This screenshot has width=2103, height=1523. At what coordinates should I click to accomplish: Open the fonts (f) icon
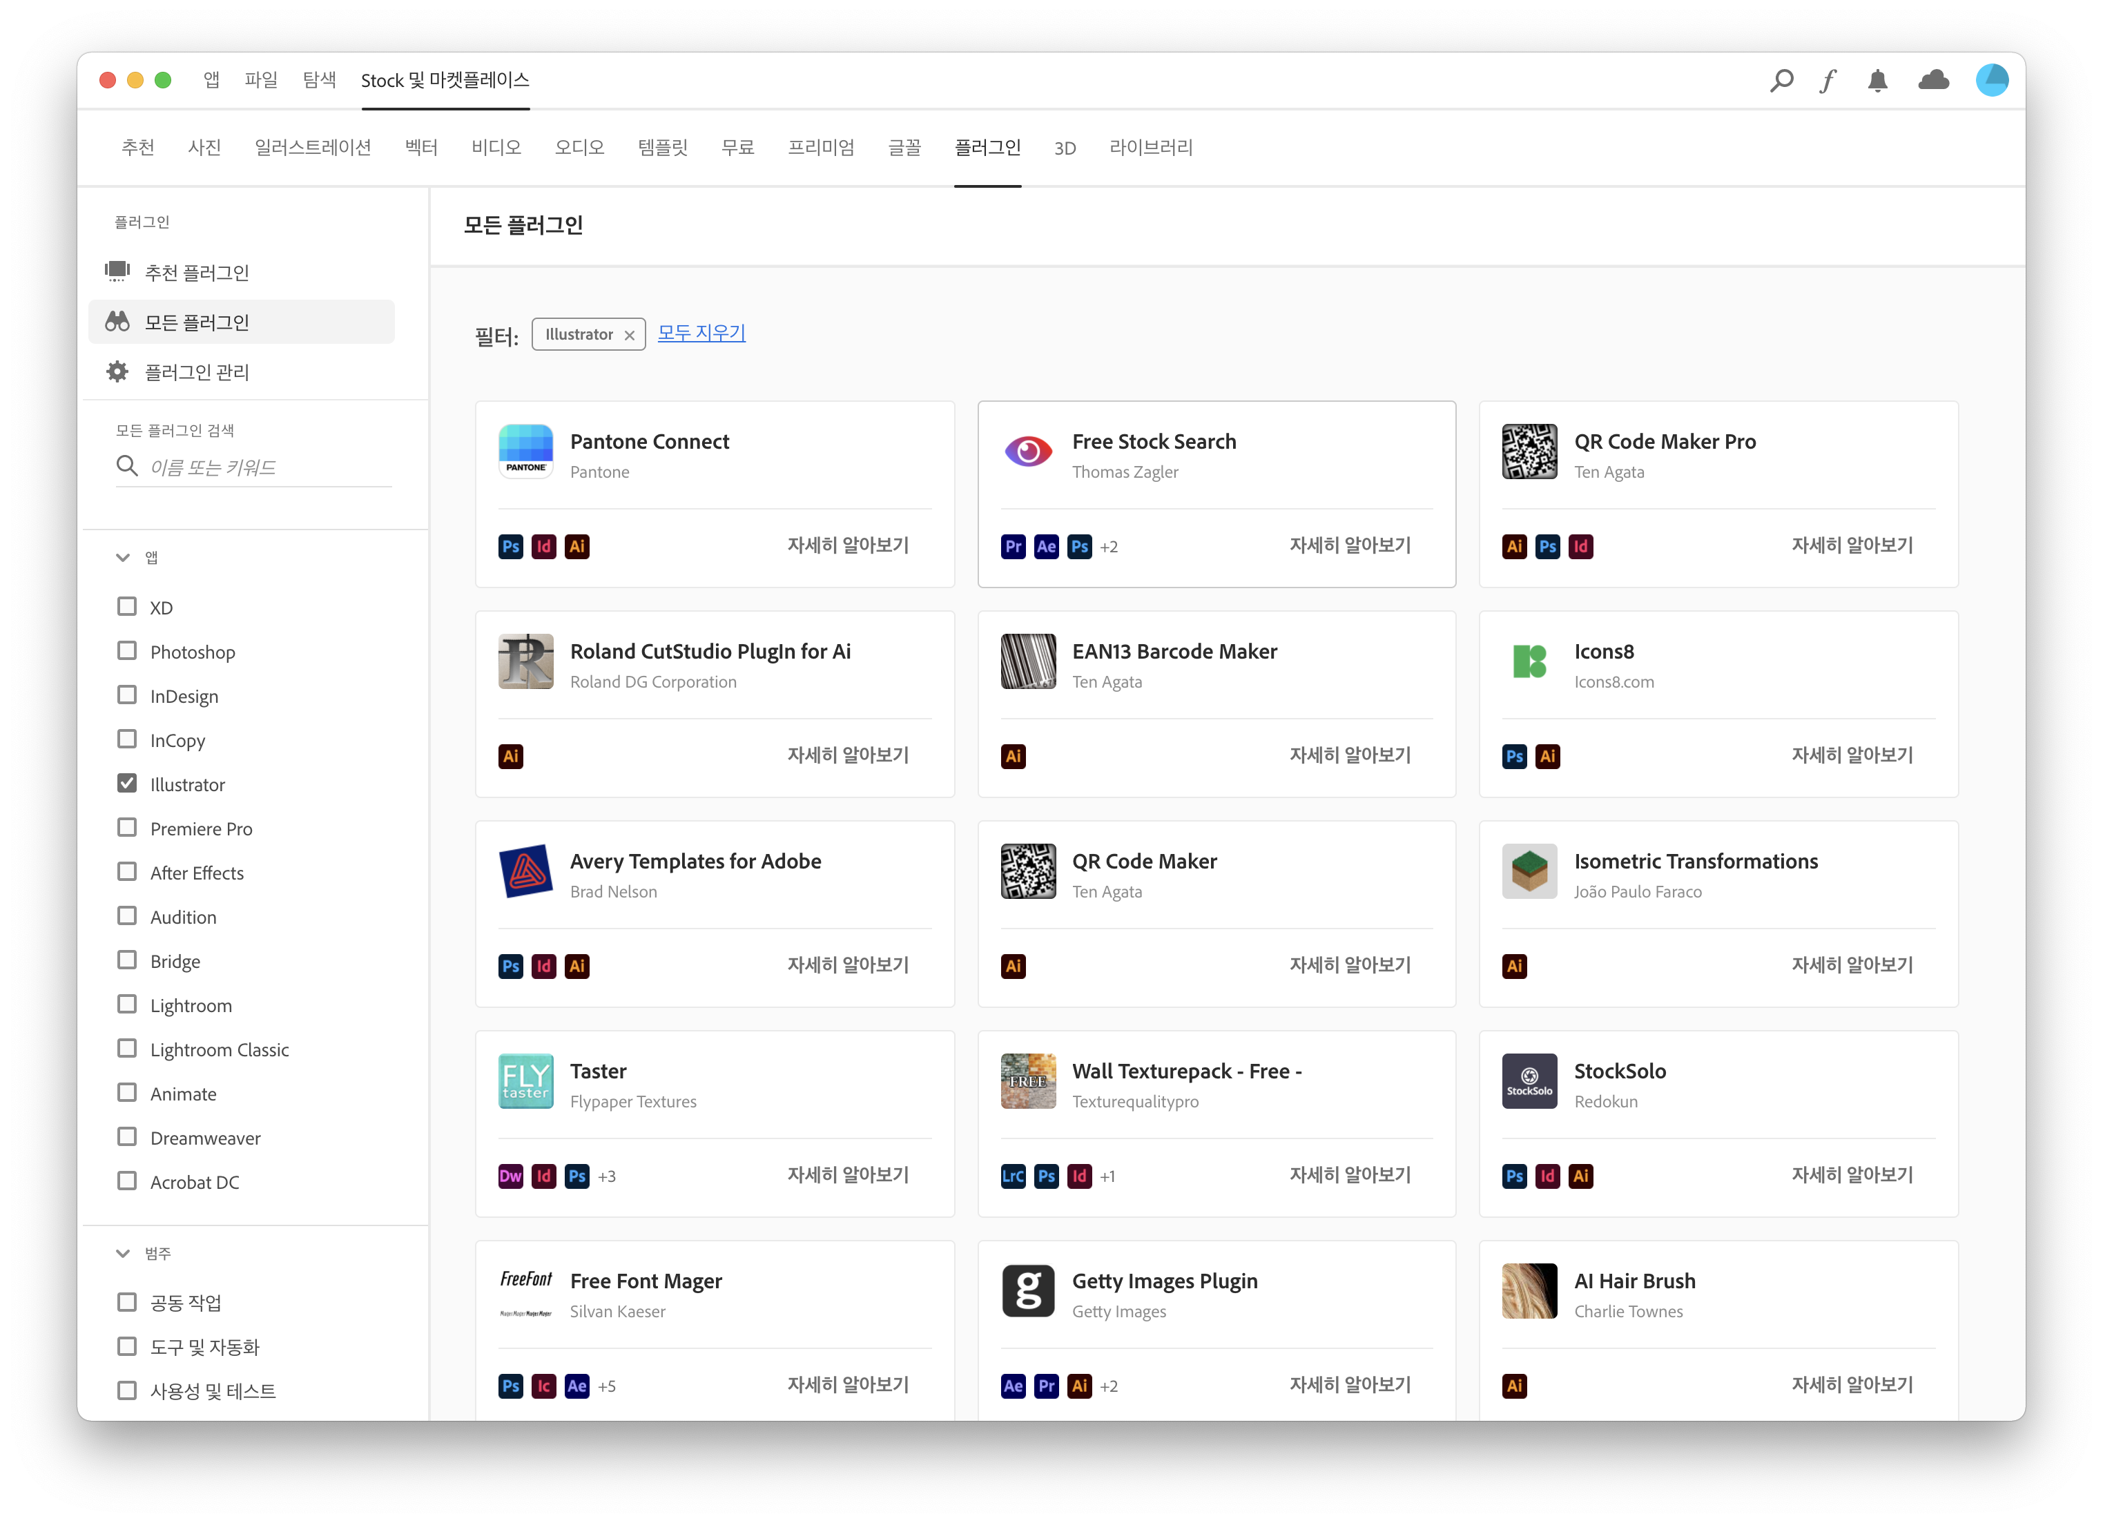[x=1828, y=81]
